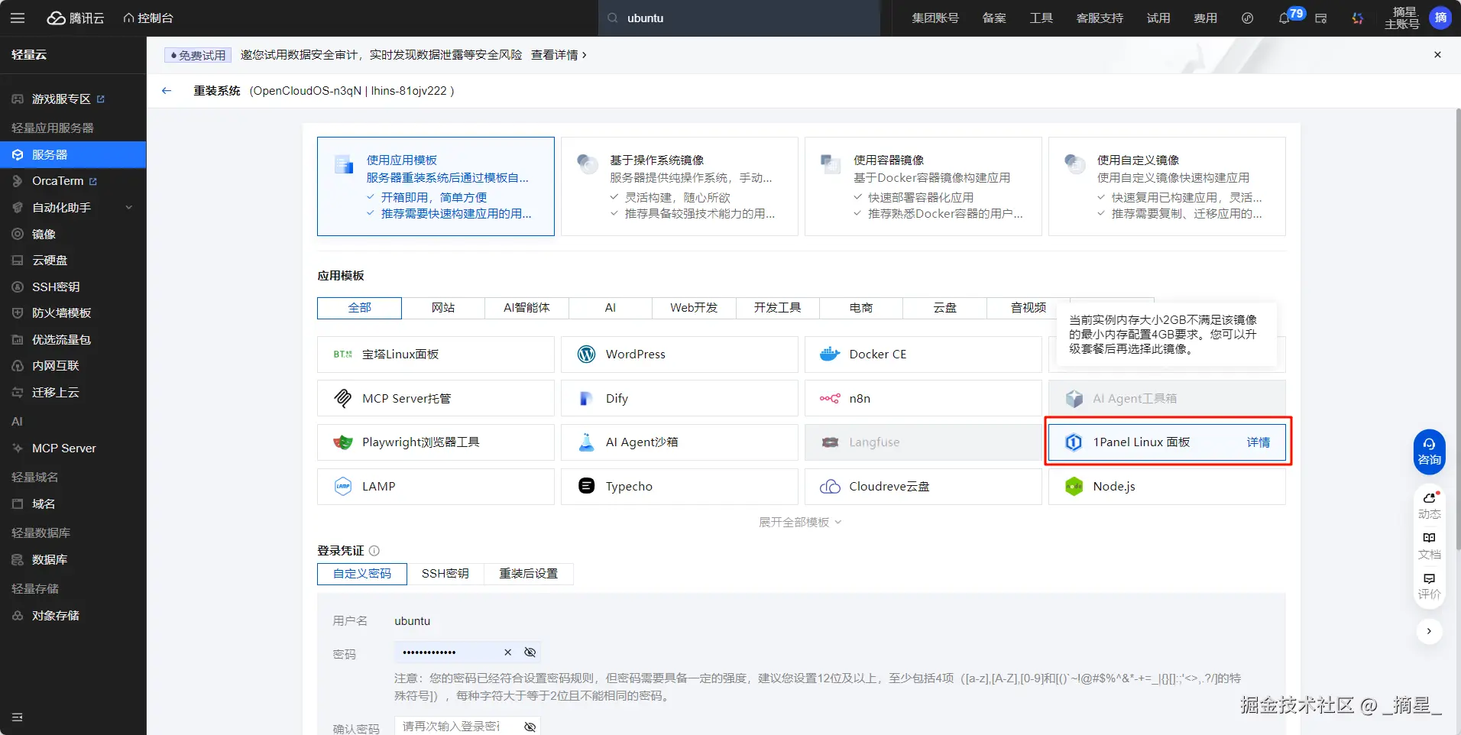Image resolution: width=1461 pixels, height=735 pixels.
Task: Open the 咨询 support chat button
Action: pyautogui.click(x=1429, y=452)
